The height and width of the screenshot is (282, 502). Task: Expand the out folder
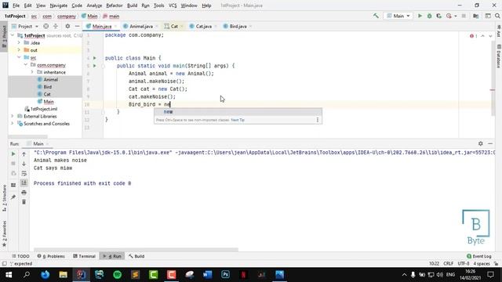19,50
